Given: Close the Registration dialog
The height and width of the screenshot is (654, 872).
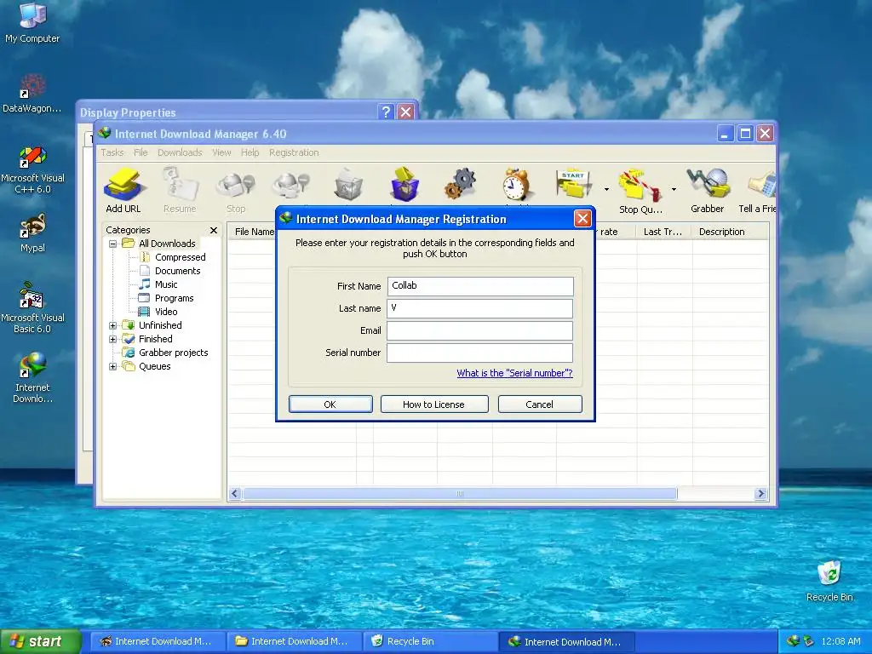Looking at the screenshot, I should [x=582, y=219].
